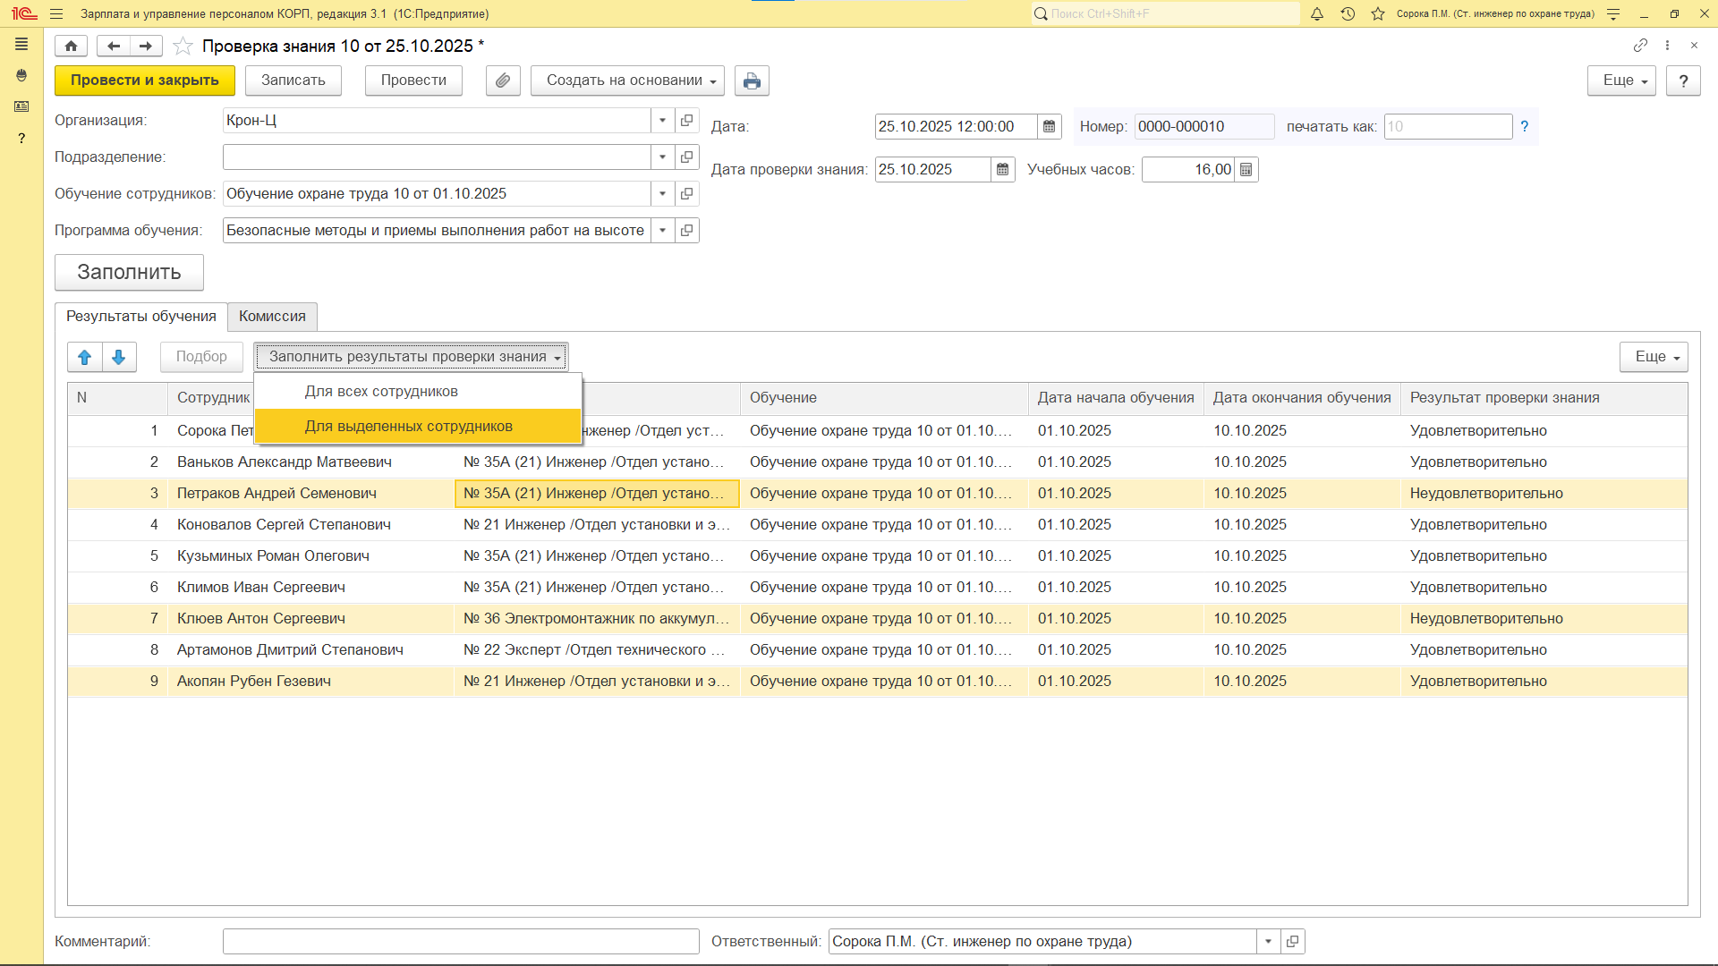Select Для выделенных сотрудников menu item
This screenshot has width=1718, height=966.
pos(409,427)
